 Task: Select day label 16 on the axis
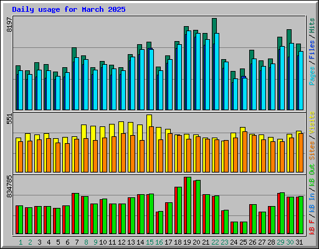[159, 242]
